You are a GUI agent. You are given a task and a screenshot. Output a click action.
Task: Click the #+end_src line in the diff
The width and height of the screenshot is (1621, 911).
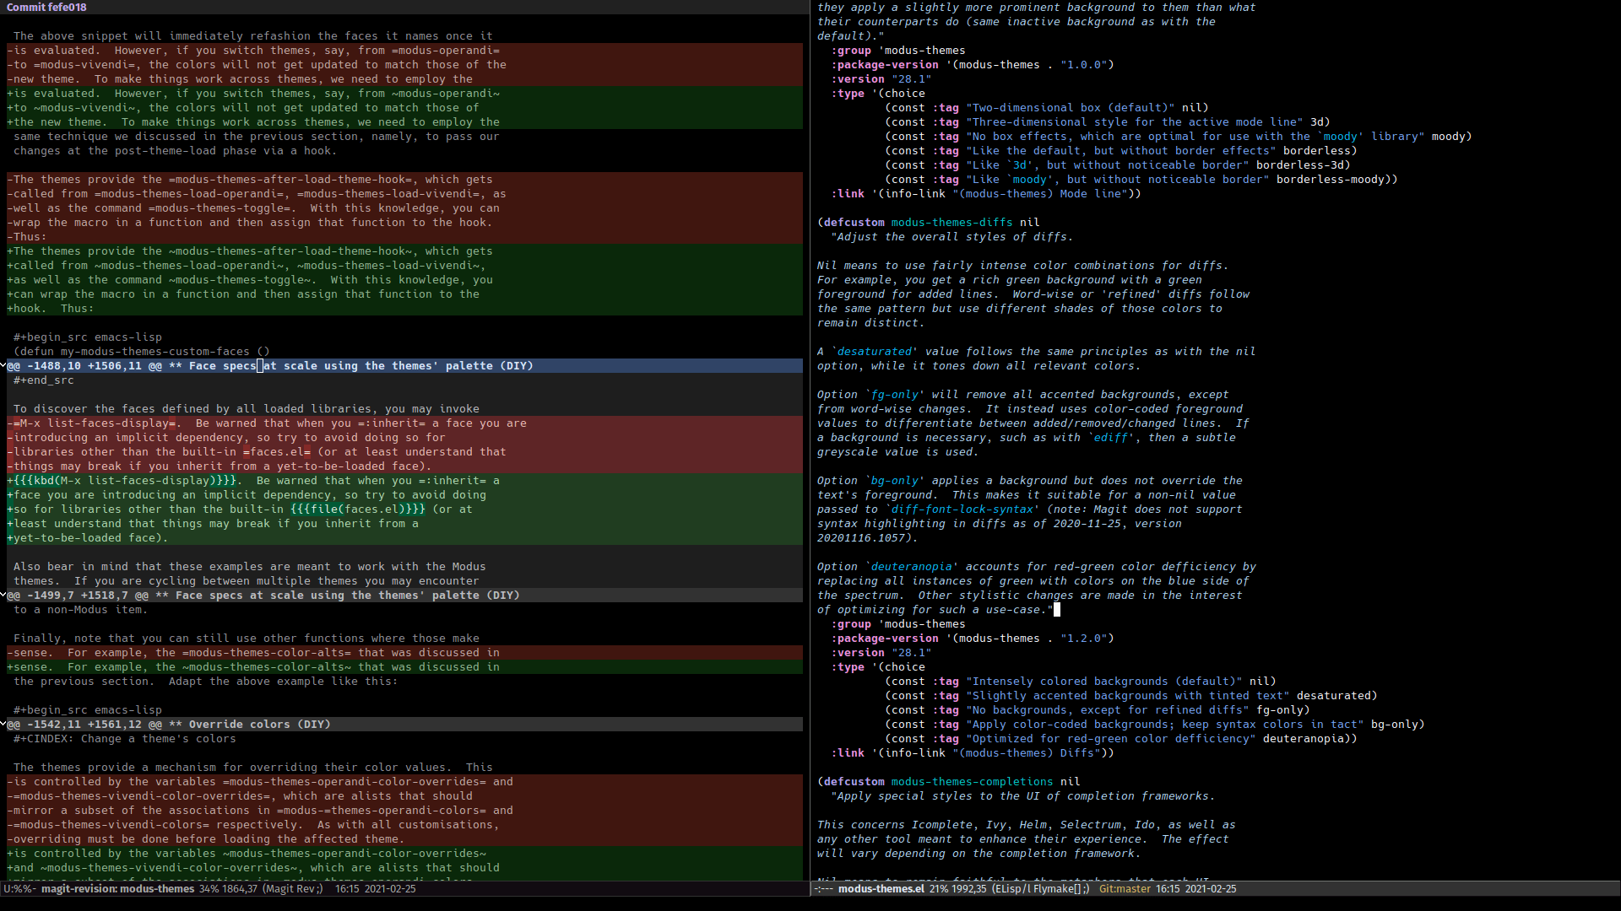tap(44, 380)
